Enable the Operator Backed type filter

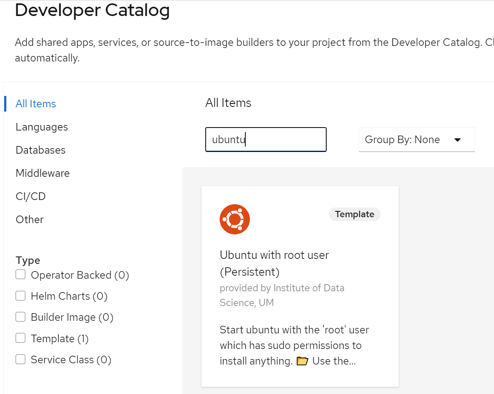21,274
